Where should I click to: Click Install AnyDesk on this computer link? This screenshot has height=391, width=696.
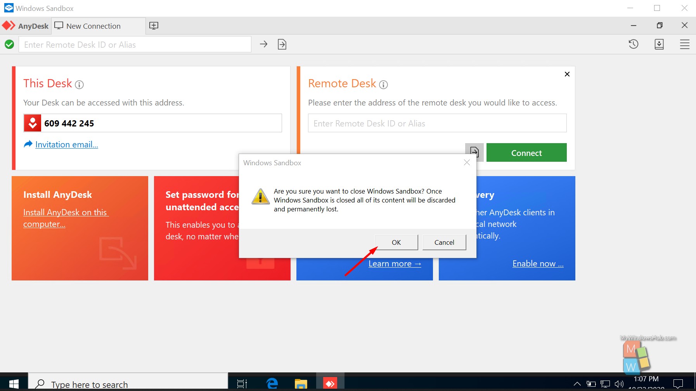point(66,218)
